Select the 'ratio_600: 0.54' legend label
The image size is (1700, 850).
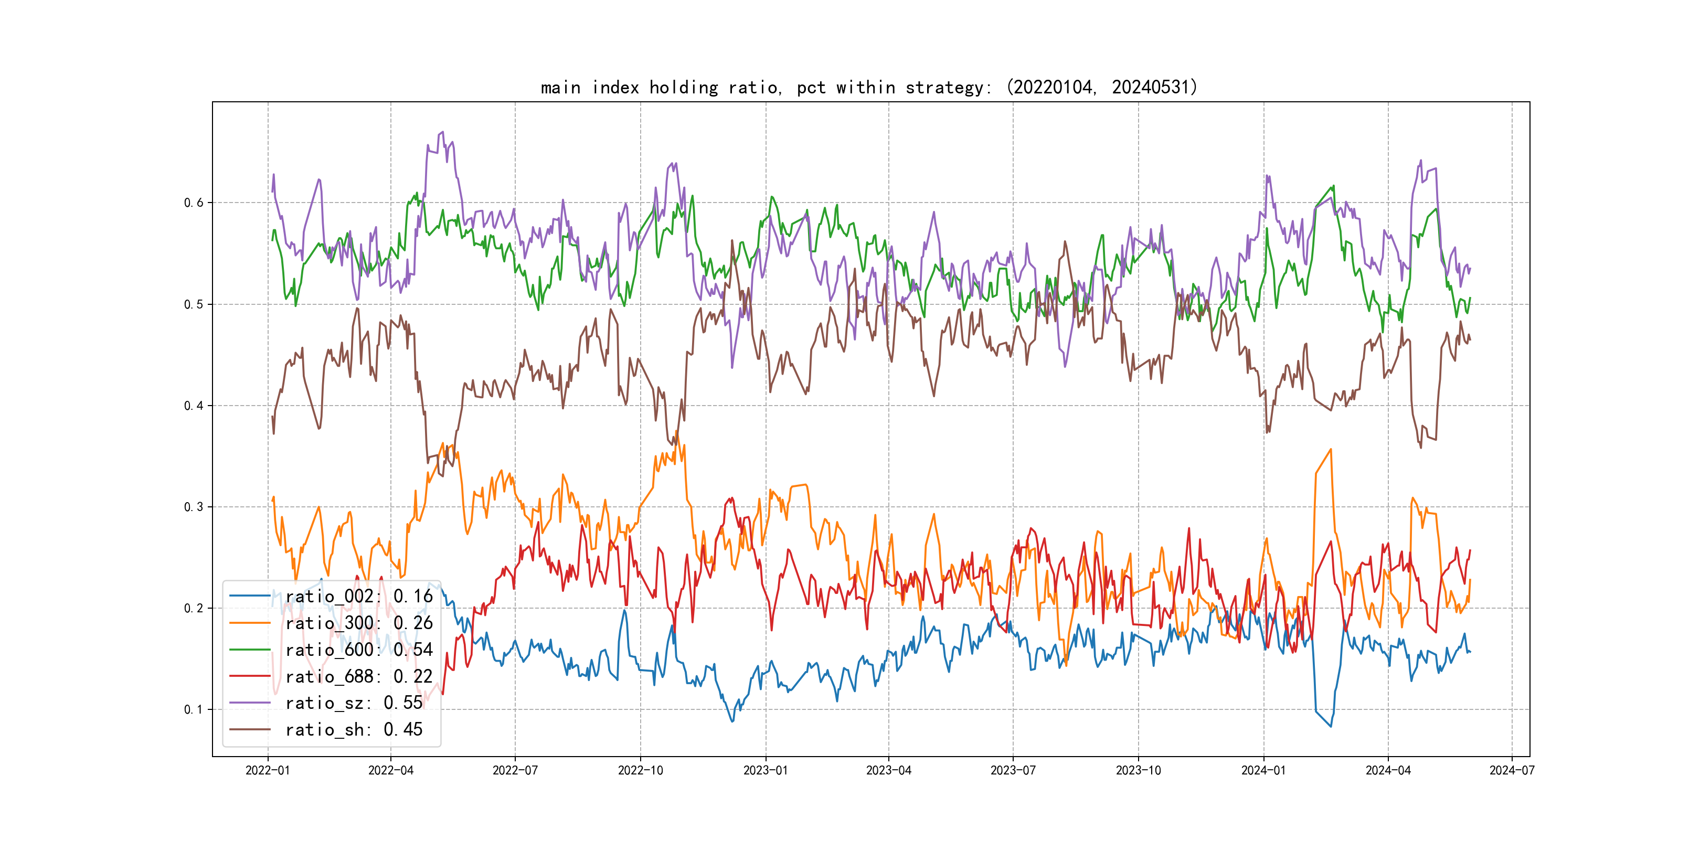click(x=359, y=650)
